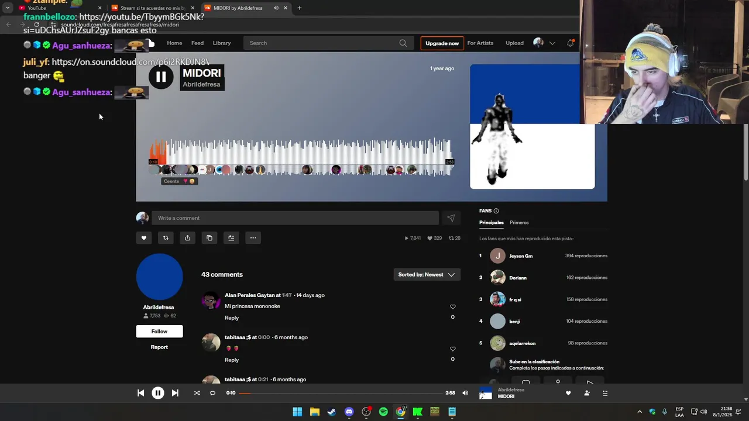Send comment with the arrow button
This screenshot has height=421, width=749.
click(x=451, y=218)
